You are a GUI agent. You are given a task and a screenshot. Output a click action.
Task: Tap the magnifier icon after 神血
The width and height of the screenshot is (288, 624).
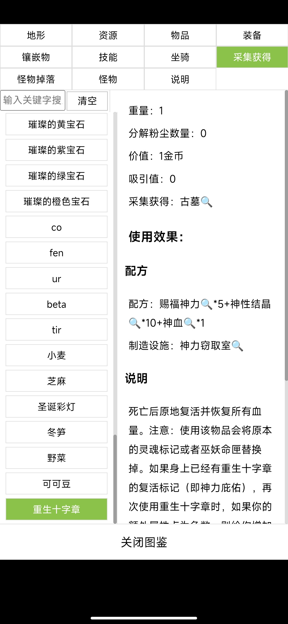click(x=190, y=323)
